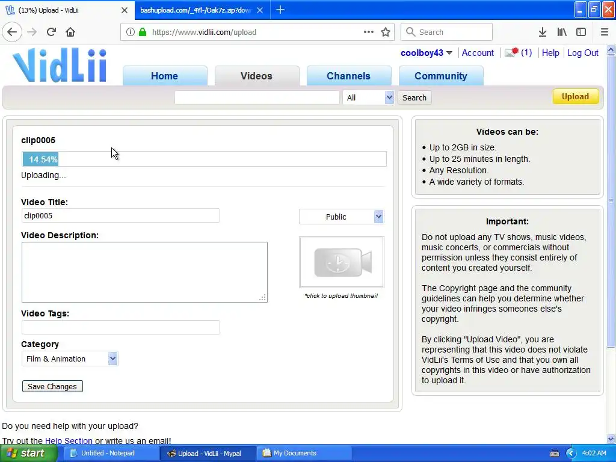This screenshot has width=616, height=462.
Task: Focus the Video Tags input field
Action: click(120, 327)
